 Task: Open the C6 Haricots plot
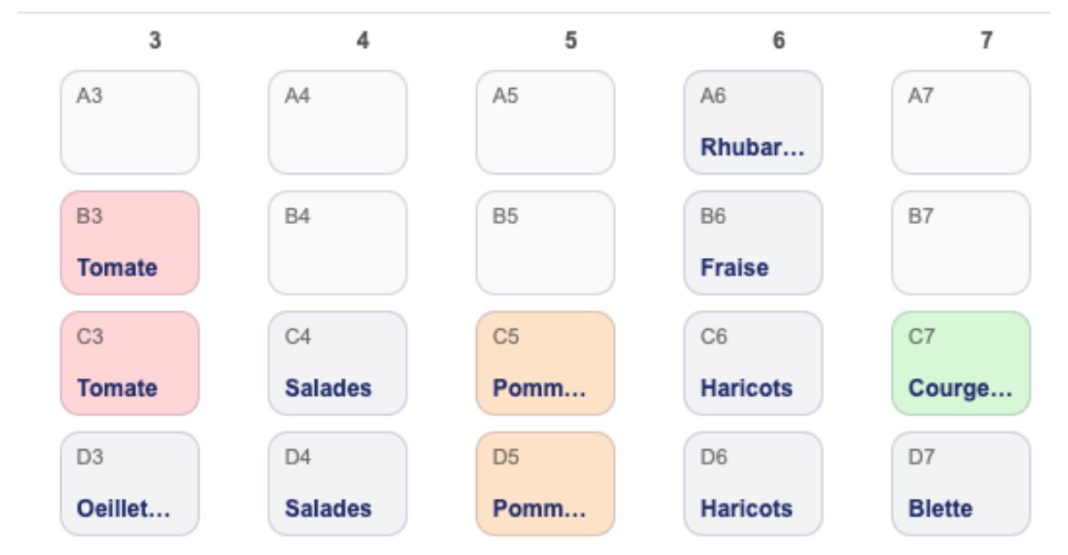[753, 363]
